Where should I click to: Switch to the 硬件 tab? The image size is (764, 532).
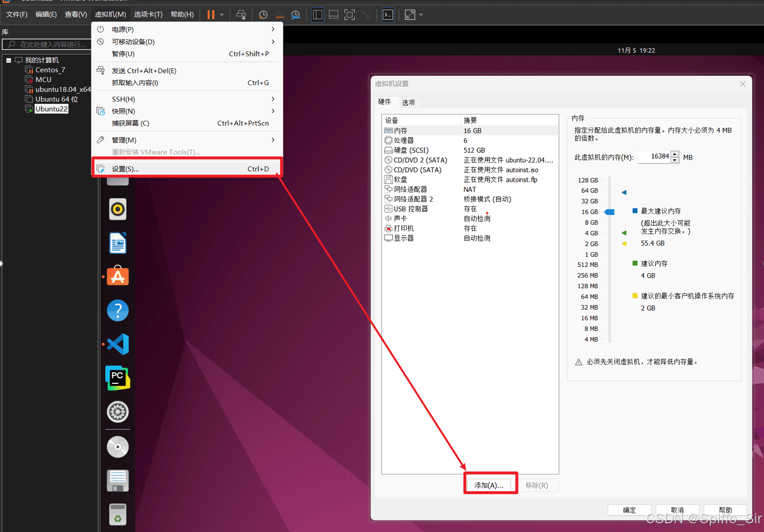[384, 102]
